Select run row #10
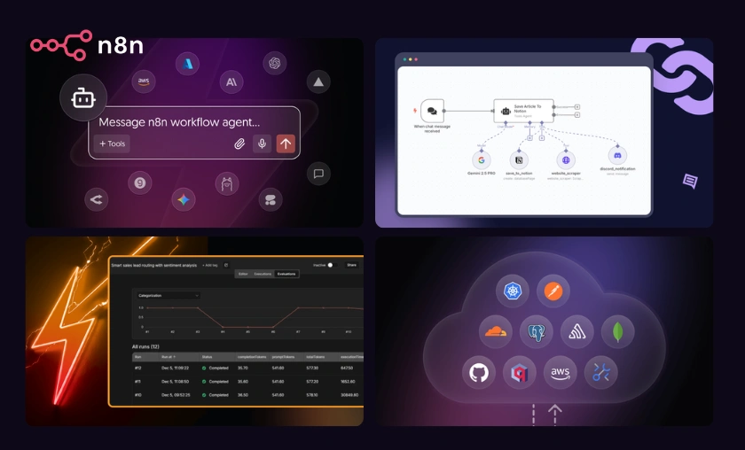745x450 pixels. coord(247,395)
